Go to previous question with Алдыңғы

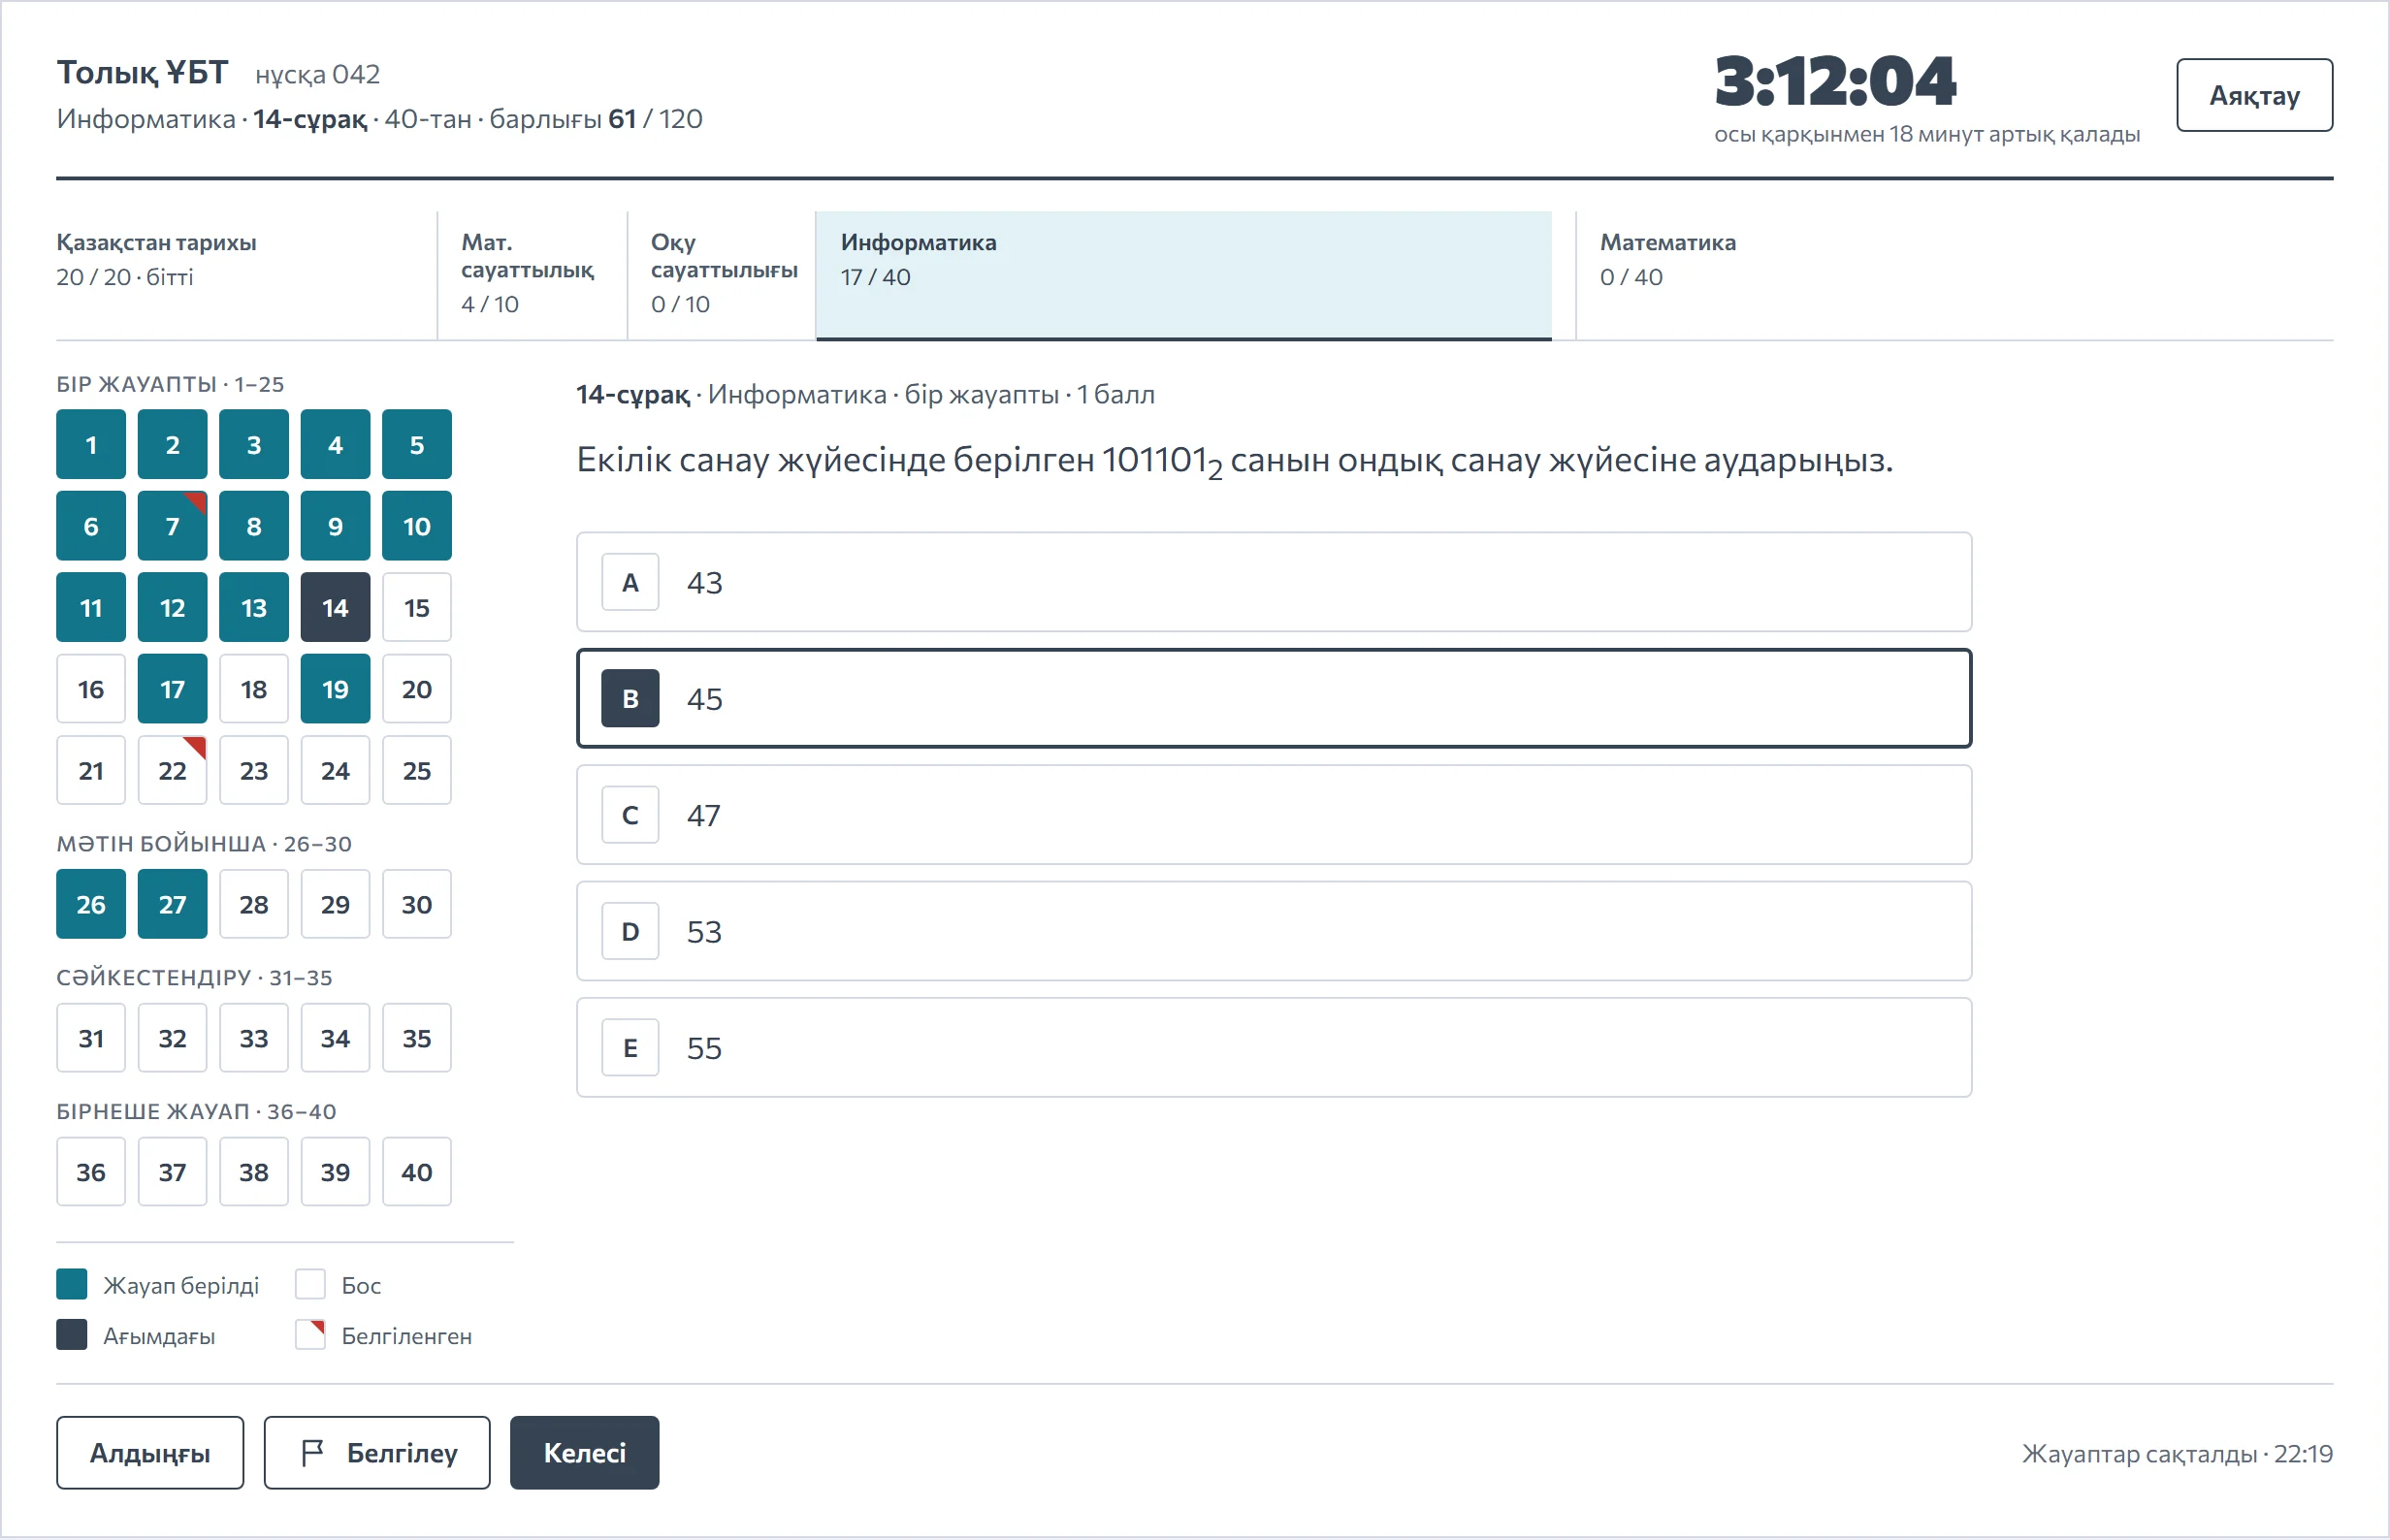pyautogui.click(x=150, y=1452)
